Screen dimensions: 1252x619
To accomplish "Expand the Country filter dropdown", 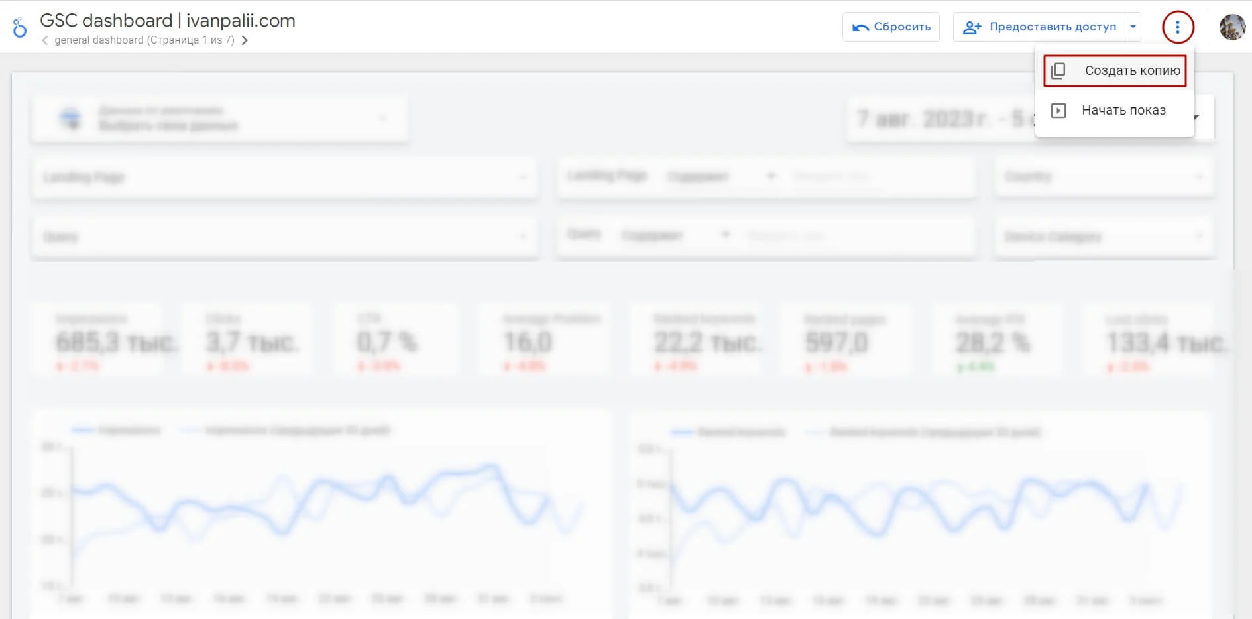I will pos(1104,176).
